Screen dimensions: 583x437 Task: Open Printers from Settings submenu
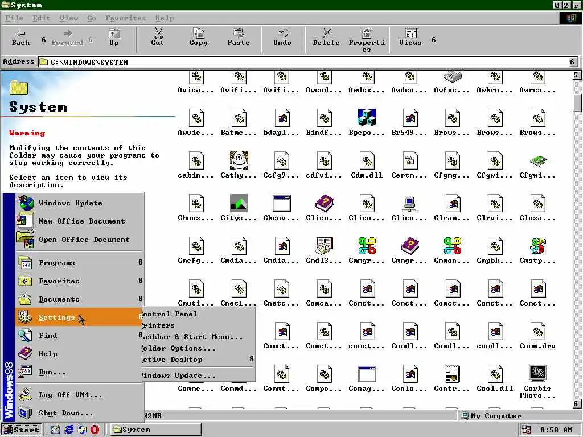pyautogui.click(x=198, y=325)
